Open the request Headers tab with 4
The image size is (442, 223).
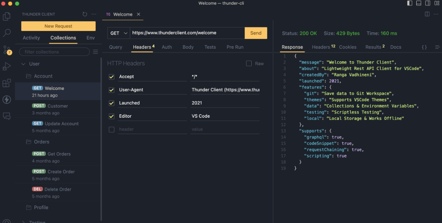(144, 47)
